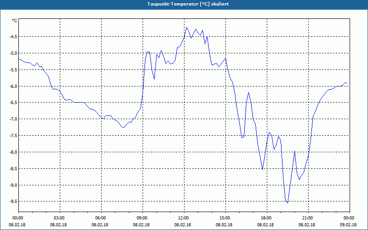The width and height of the screenshot is (368, 230).
Task: Click the curve's lowest dip near -9,5
Action: pos(287,203)
